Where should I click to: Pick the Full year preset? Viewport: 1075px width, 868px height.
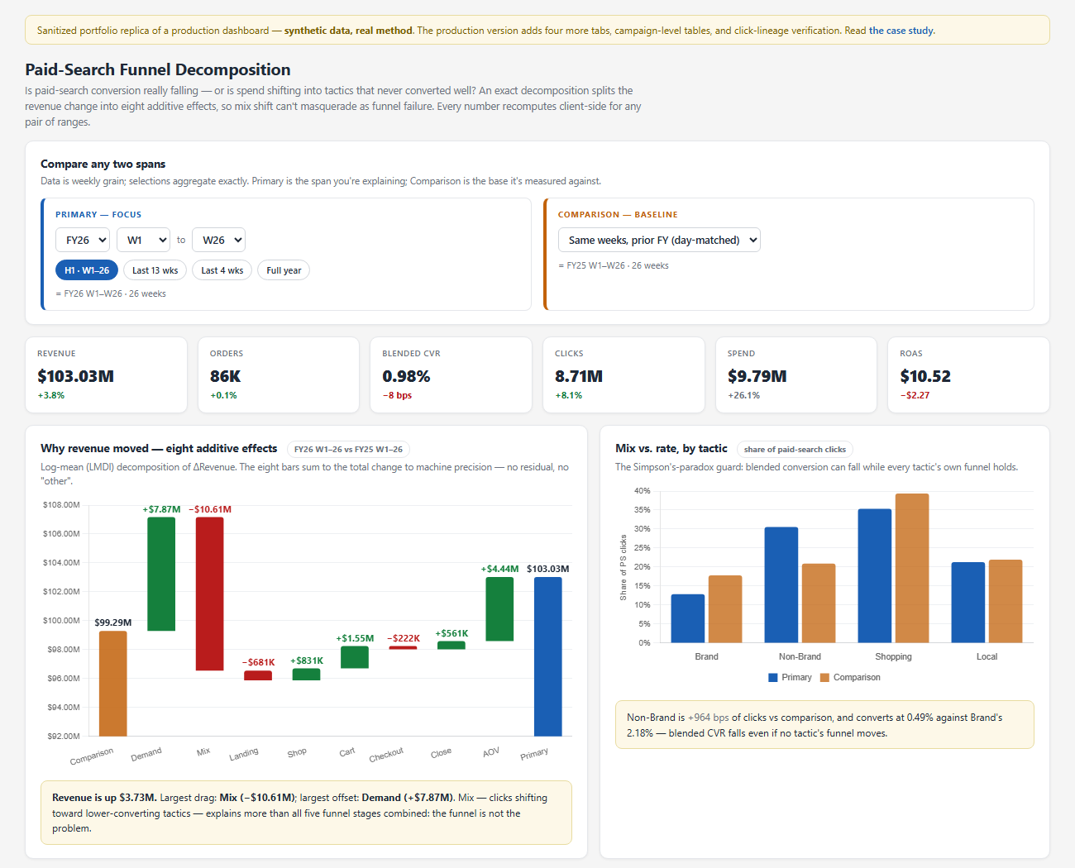(x=284, y=270)
